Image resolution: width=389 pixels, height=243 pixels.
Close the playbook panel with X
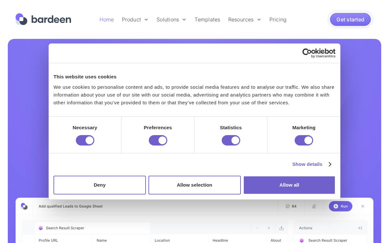(x=363, y=206)
